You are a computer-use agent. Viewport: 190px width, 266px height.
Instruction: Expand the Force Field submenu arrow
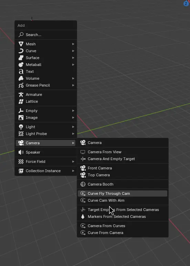tap(73, 162)
